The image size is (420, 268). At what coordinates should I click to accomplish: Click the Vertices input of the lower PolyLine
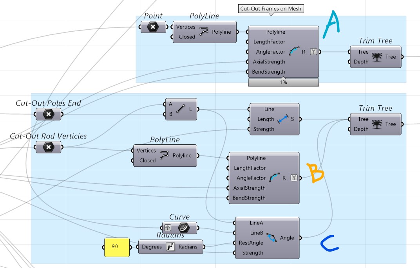pos(146,151)
